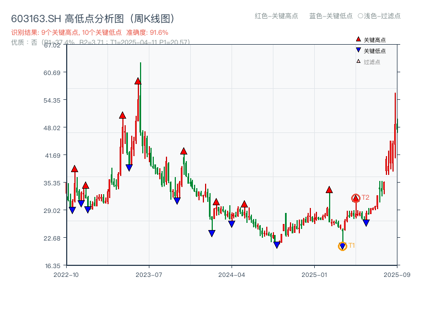Click the red triangle color swatch in legend
The width and height of the screenshot is (441, 331).
pyautogui.click(x=357, y=39)
